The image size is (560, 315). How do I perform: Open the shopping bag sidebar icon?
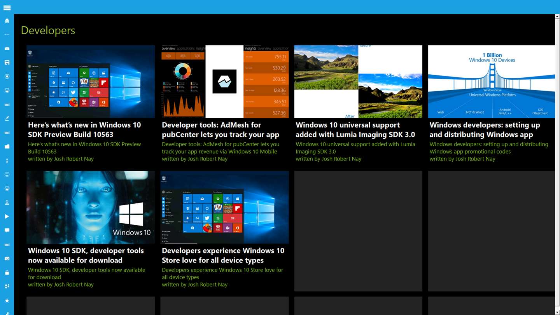pos(7,273)
